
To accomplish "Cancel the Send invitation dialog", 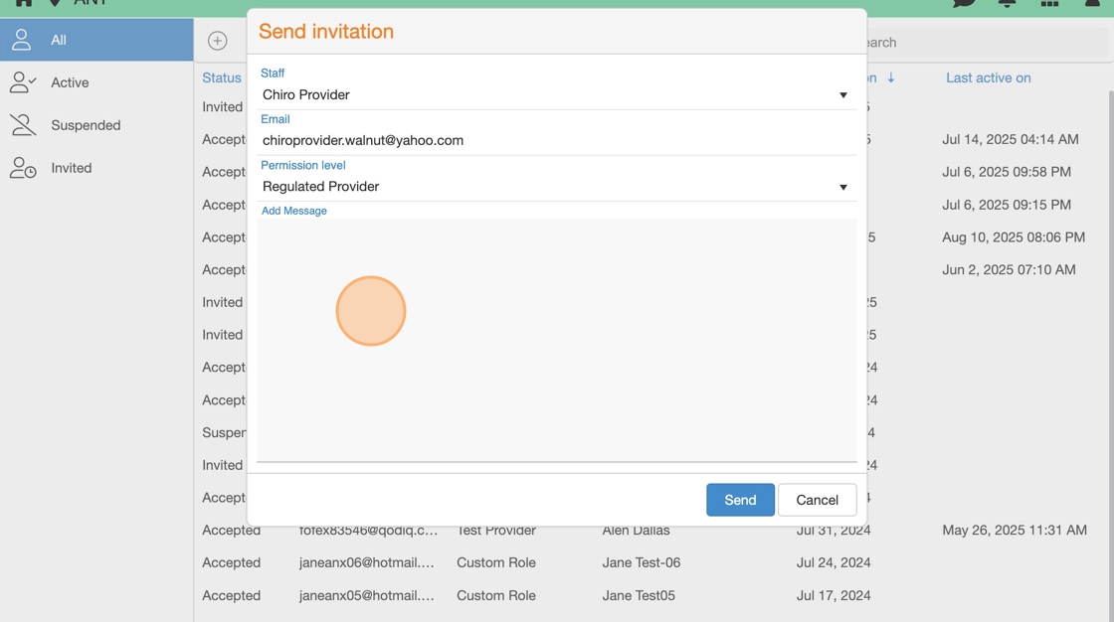I will [x=817, y=500].
